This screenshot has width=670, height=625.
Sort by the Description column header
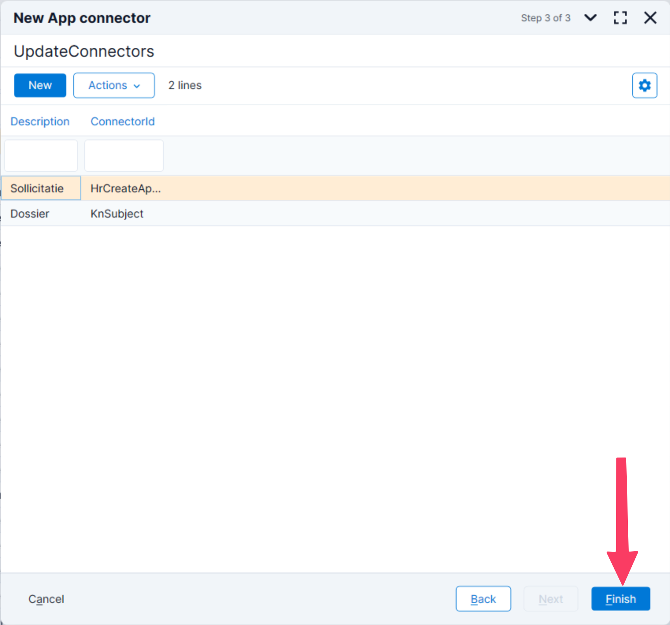coord(40,121)
